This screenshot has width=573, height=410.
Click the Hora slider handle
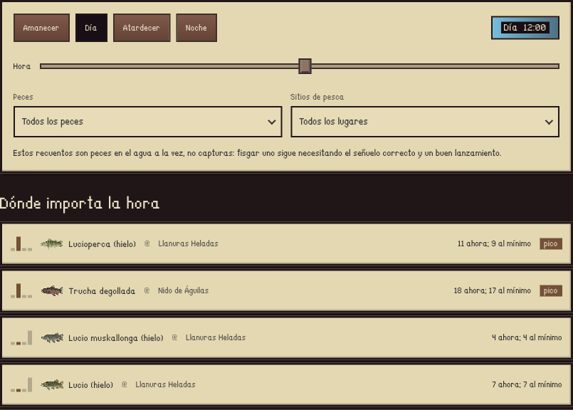[x=305, y=66]
